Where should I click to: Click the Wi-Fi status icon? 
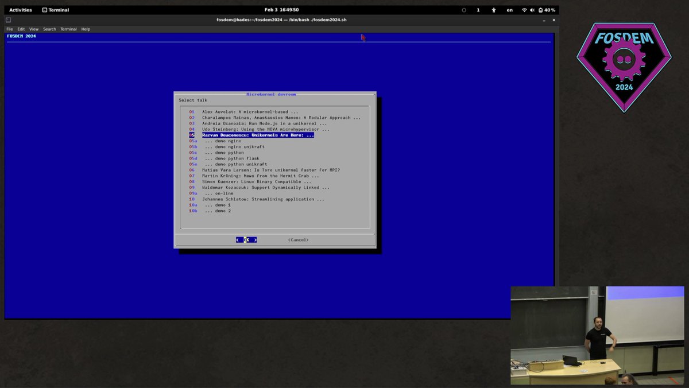[524, 10]
